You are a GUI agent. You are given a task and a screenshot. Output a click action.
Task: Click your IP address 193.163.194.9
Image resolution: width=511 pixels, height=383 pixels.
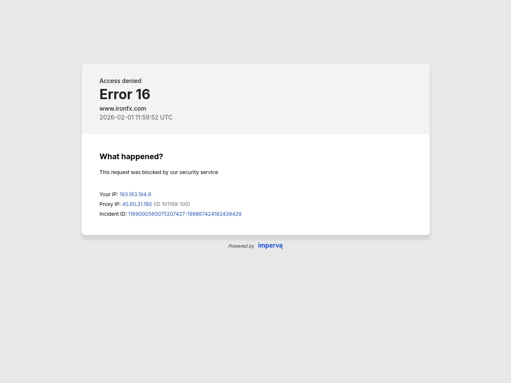pyautogui.click(x=135, y=194)
